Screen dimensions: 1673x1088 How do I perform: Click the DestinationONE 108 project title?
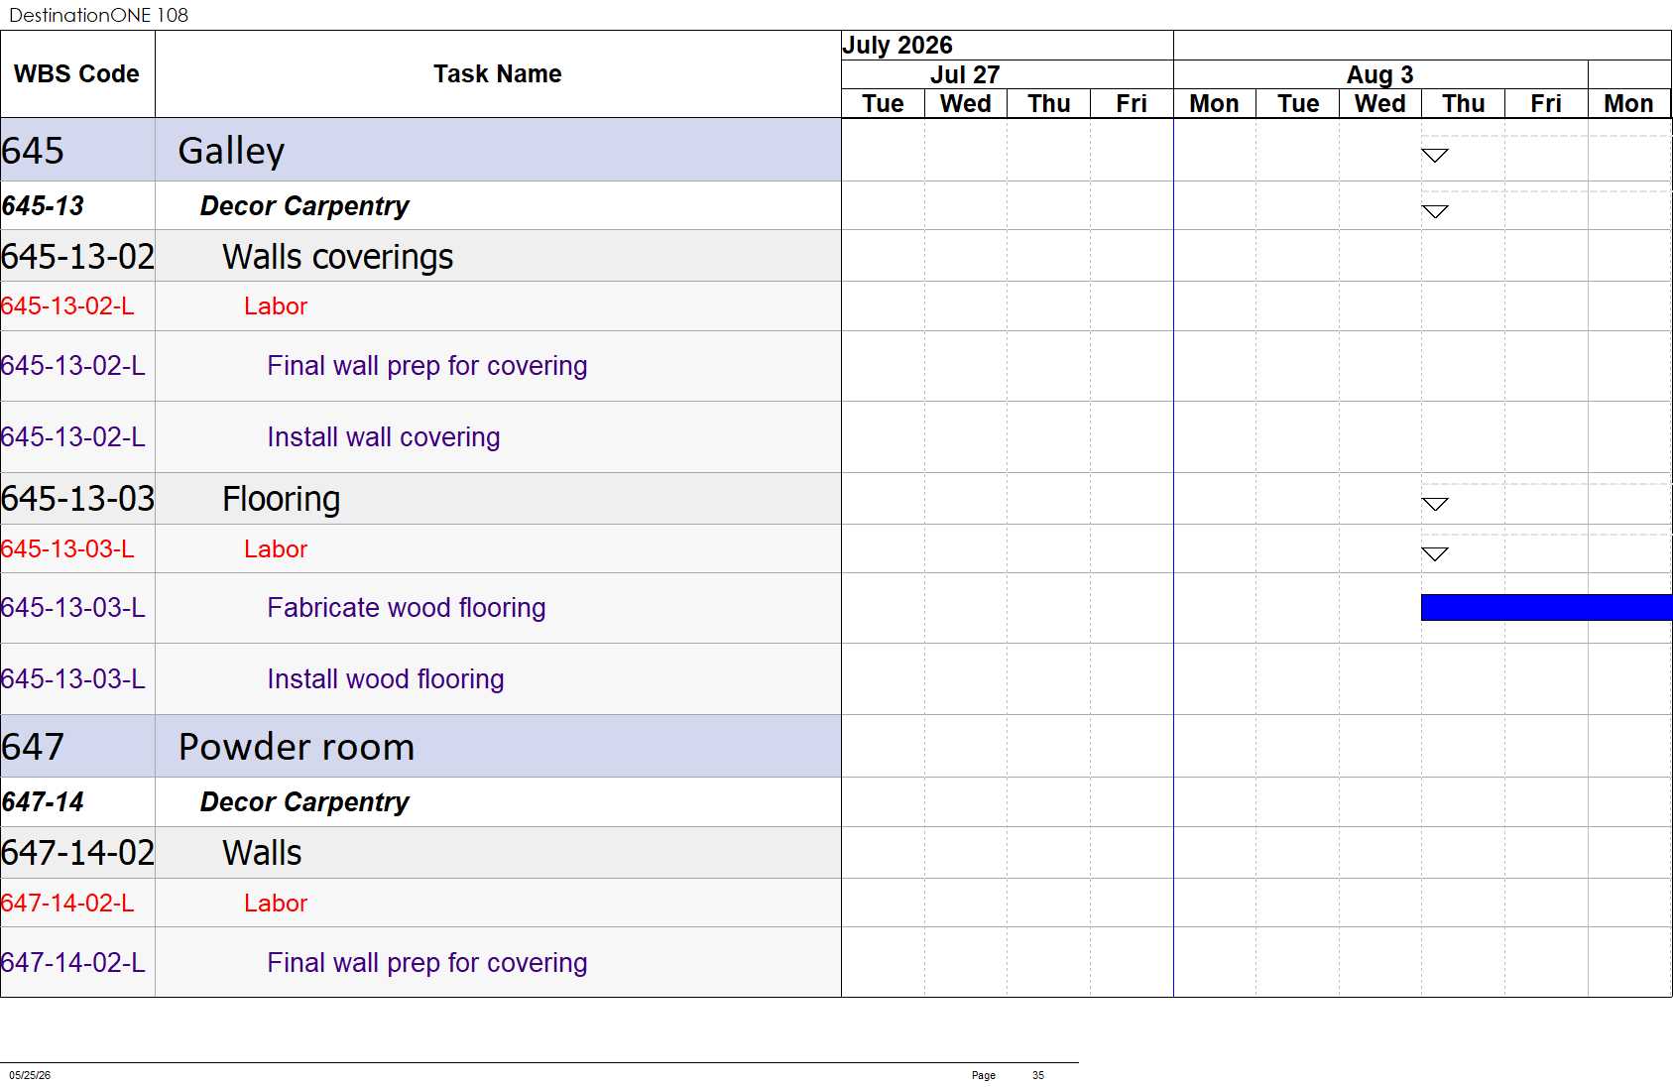tap(99, 15)
